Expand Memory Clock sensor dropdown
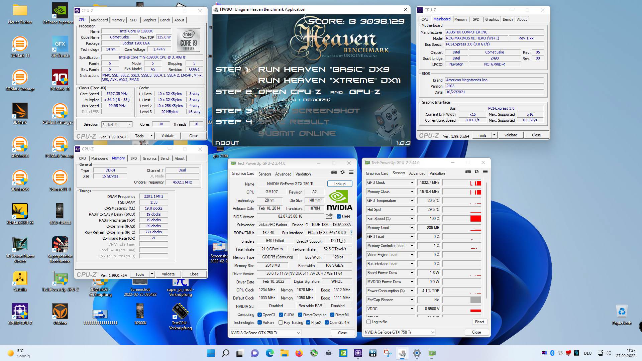Viewport: 642px width, 361px height. [x=412, y=192]
